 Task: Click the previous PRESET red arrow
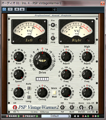point(23,116)
